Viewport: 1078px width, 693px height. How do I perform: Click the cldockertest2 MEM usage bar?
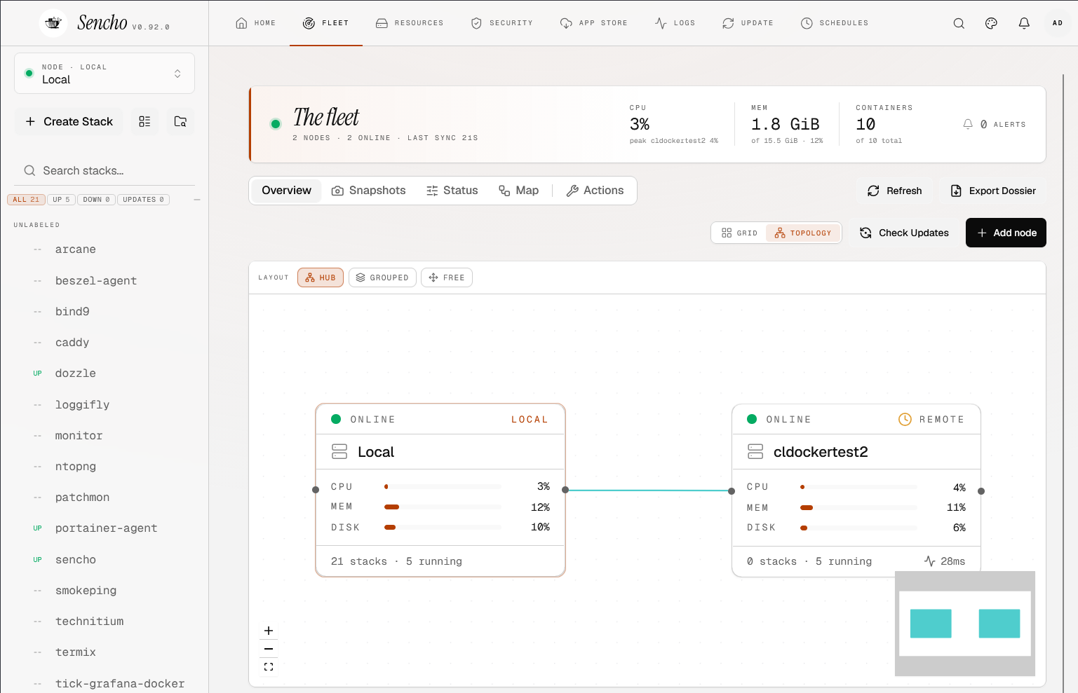tap(858, 507)
